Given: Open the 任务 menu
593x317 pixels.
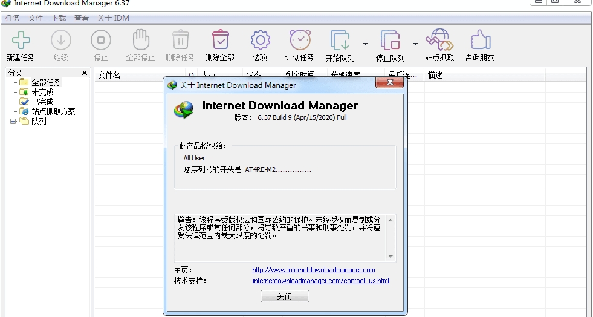Looking at the screenshot, I should click(x=13, y=18).
